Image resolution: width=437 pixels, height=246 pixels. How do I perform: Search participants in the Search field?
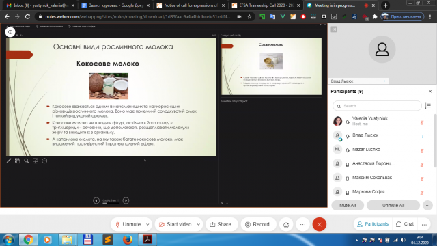(x=377, y=106)
